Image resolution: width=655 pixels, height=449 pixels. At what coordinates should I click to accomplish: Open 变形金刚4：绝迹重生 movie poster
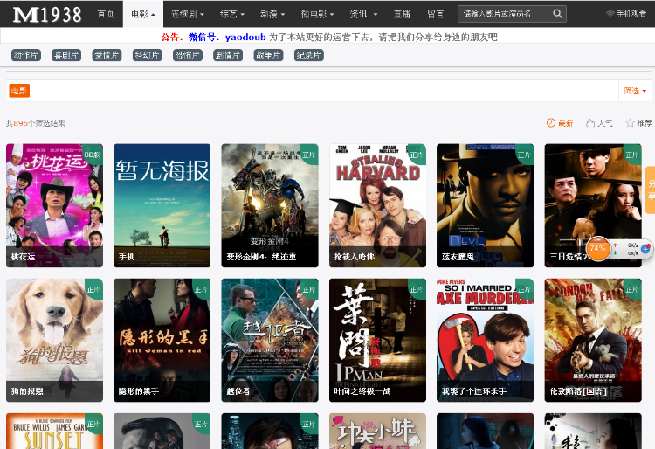(270, 205)
